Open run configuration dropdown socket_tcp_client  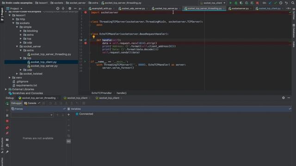(x=213, y=3)
